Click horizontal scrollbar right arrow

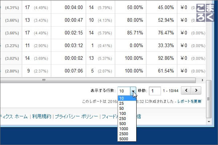click(x=202, y=80)
